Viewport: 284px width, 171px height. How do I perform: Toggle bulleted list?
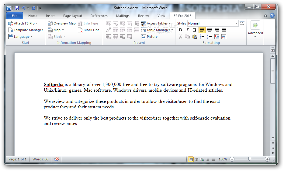pyautogui.click(x=202, y=37)
